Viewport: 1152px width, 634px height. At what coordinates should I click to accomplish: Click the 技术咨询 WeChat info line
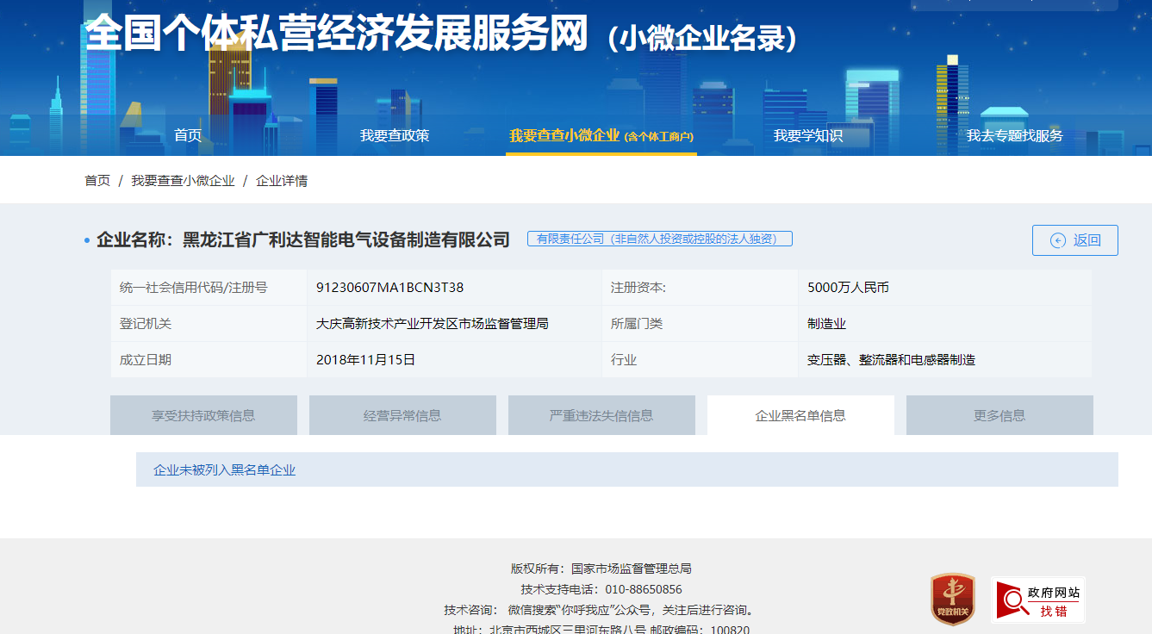601,610
